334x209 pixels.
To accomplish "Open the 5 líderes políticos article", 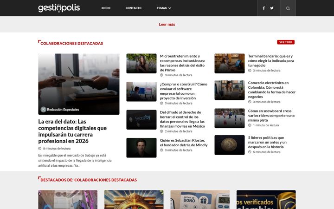I will tap(267, 142).
